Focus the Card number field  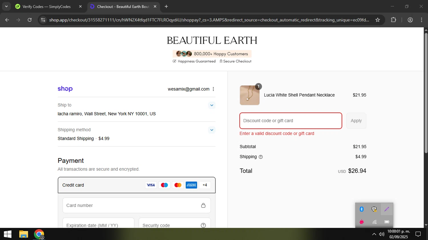tap(137, 205)
